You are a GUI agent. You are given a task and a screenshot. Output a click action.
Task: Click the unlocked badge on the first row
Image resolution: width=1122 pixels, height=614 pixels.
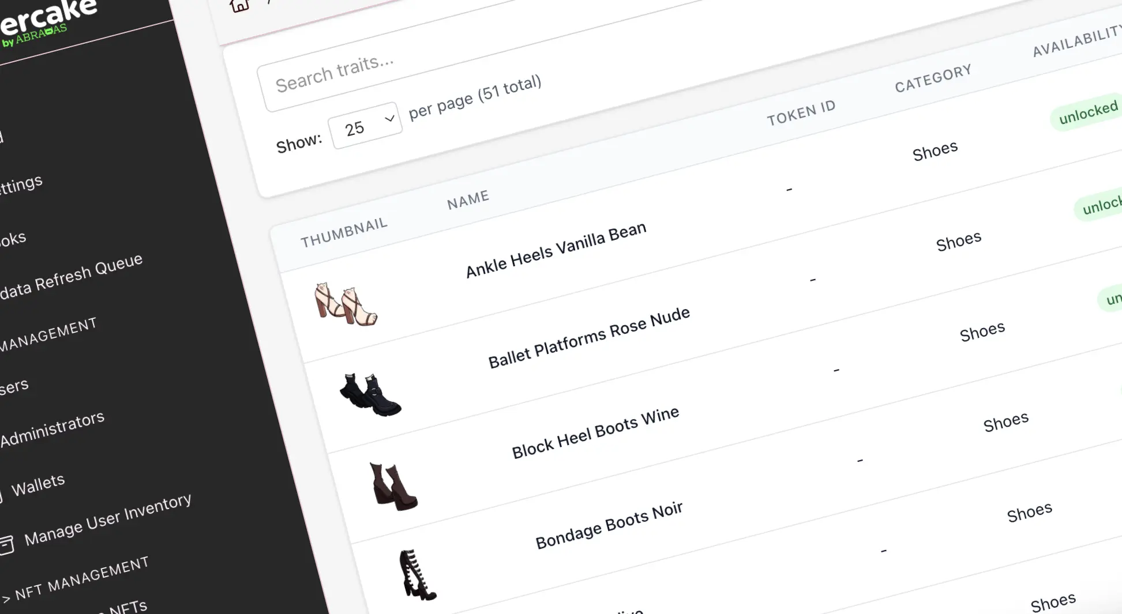tap(1087, 112)
